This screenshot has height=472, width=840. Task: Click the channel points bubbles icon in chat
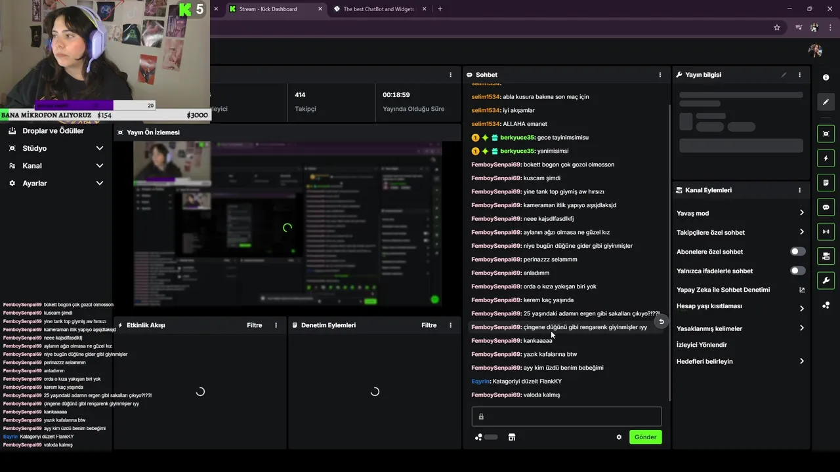coord(478,437)
